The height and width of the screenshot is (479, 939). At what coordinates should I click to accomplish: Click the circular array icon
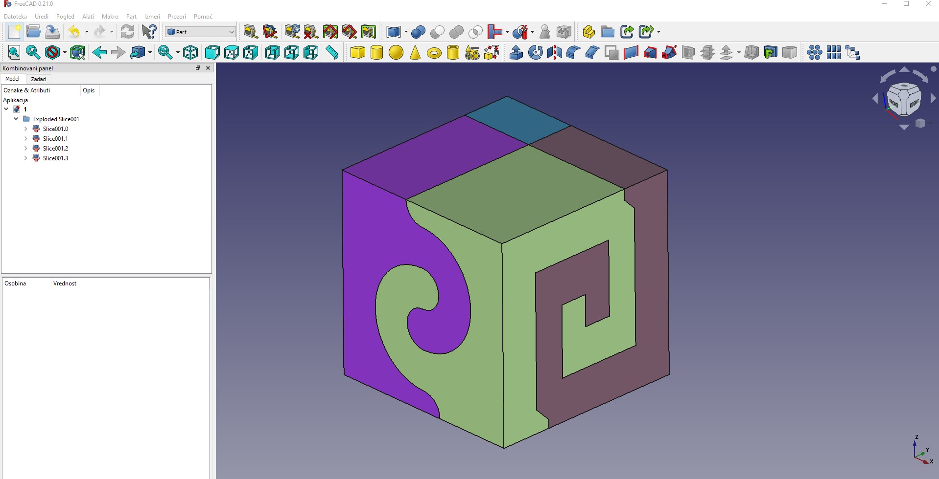pyautogui.click(x=814, y=52)
